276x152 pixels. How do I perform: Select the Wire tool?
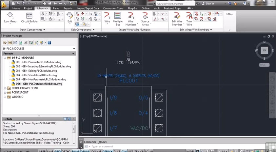(x=107, y=18)
